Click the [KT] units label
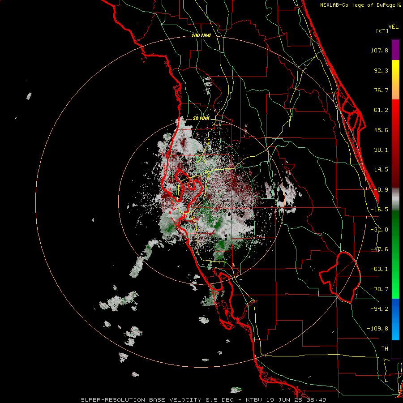 click(382, 31)
